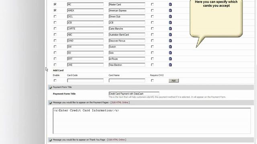257x144 pixels.
Task: Open Edit HTML Online for Payment Page message
Action: (x=120, y=102)
